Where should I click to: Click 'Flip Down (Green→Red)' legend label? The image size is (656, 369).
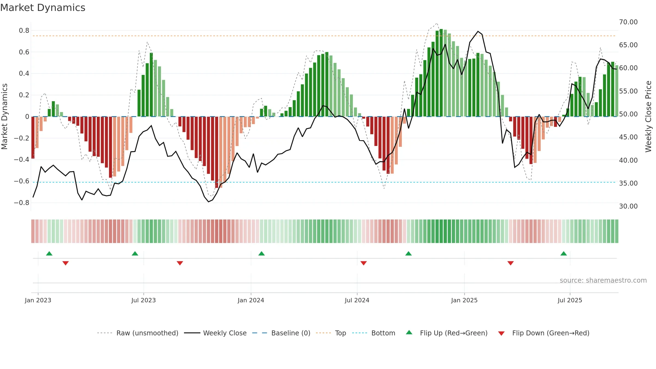[x=551, y=333]
